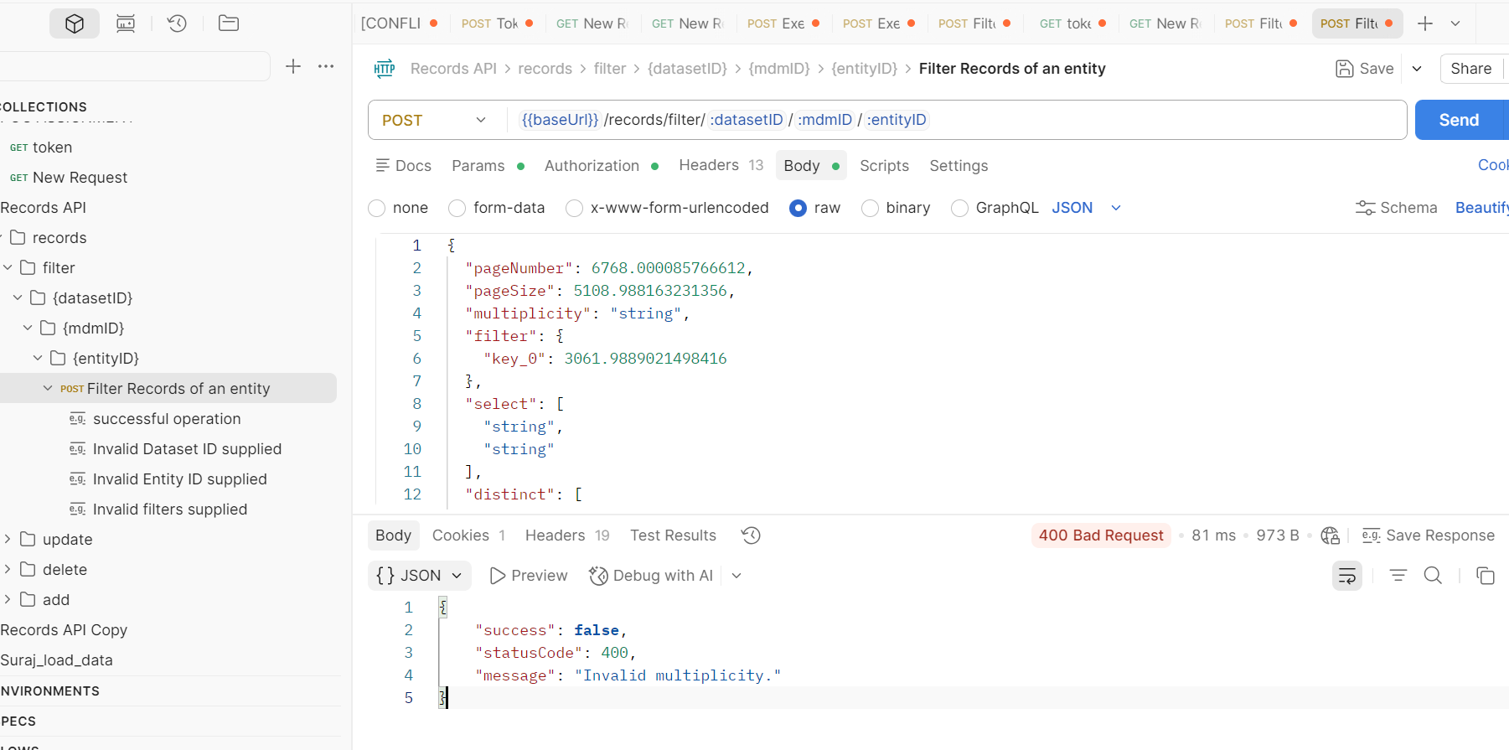
Task: Toggle word wrap in response body
Action: pyautogui.click(x=1346, y=576)
